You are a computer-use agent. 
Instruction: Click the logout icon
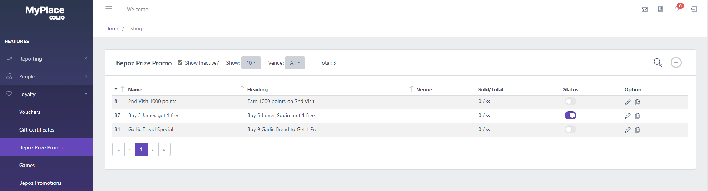(694, 9)
